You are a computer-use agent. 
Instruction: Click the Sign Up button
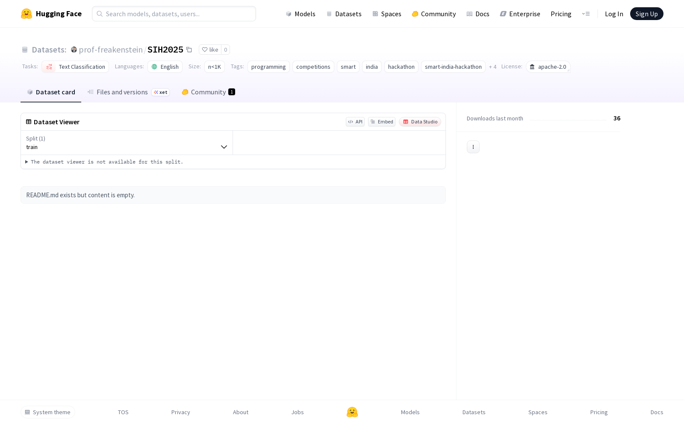[x=647, y=14]
